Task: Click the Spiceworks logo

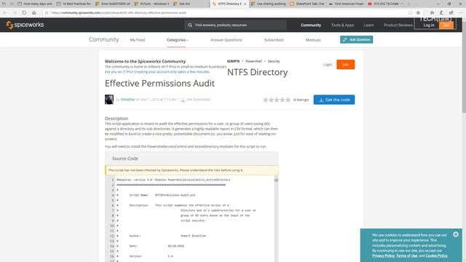Action: [x=25, y=25]
